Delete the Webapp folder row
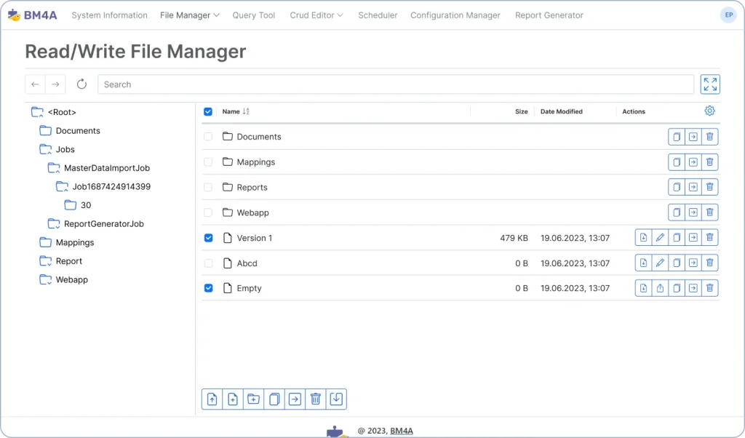The width and height of the screenshot is (745, 438). coord(710,212)
